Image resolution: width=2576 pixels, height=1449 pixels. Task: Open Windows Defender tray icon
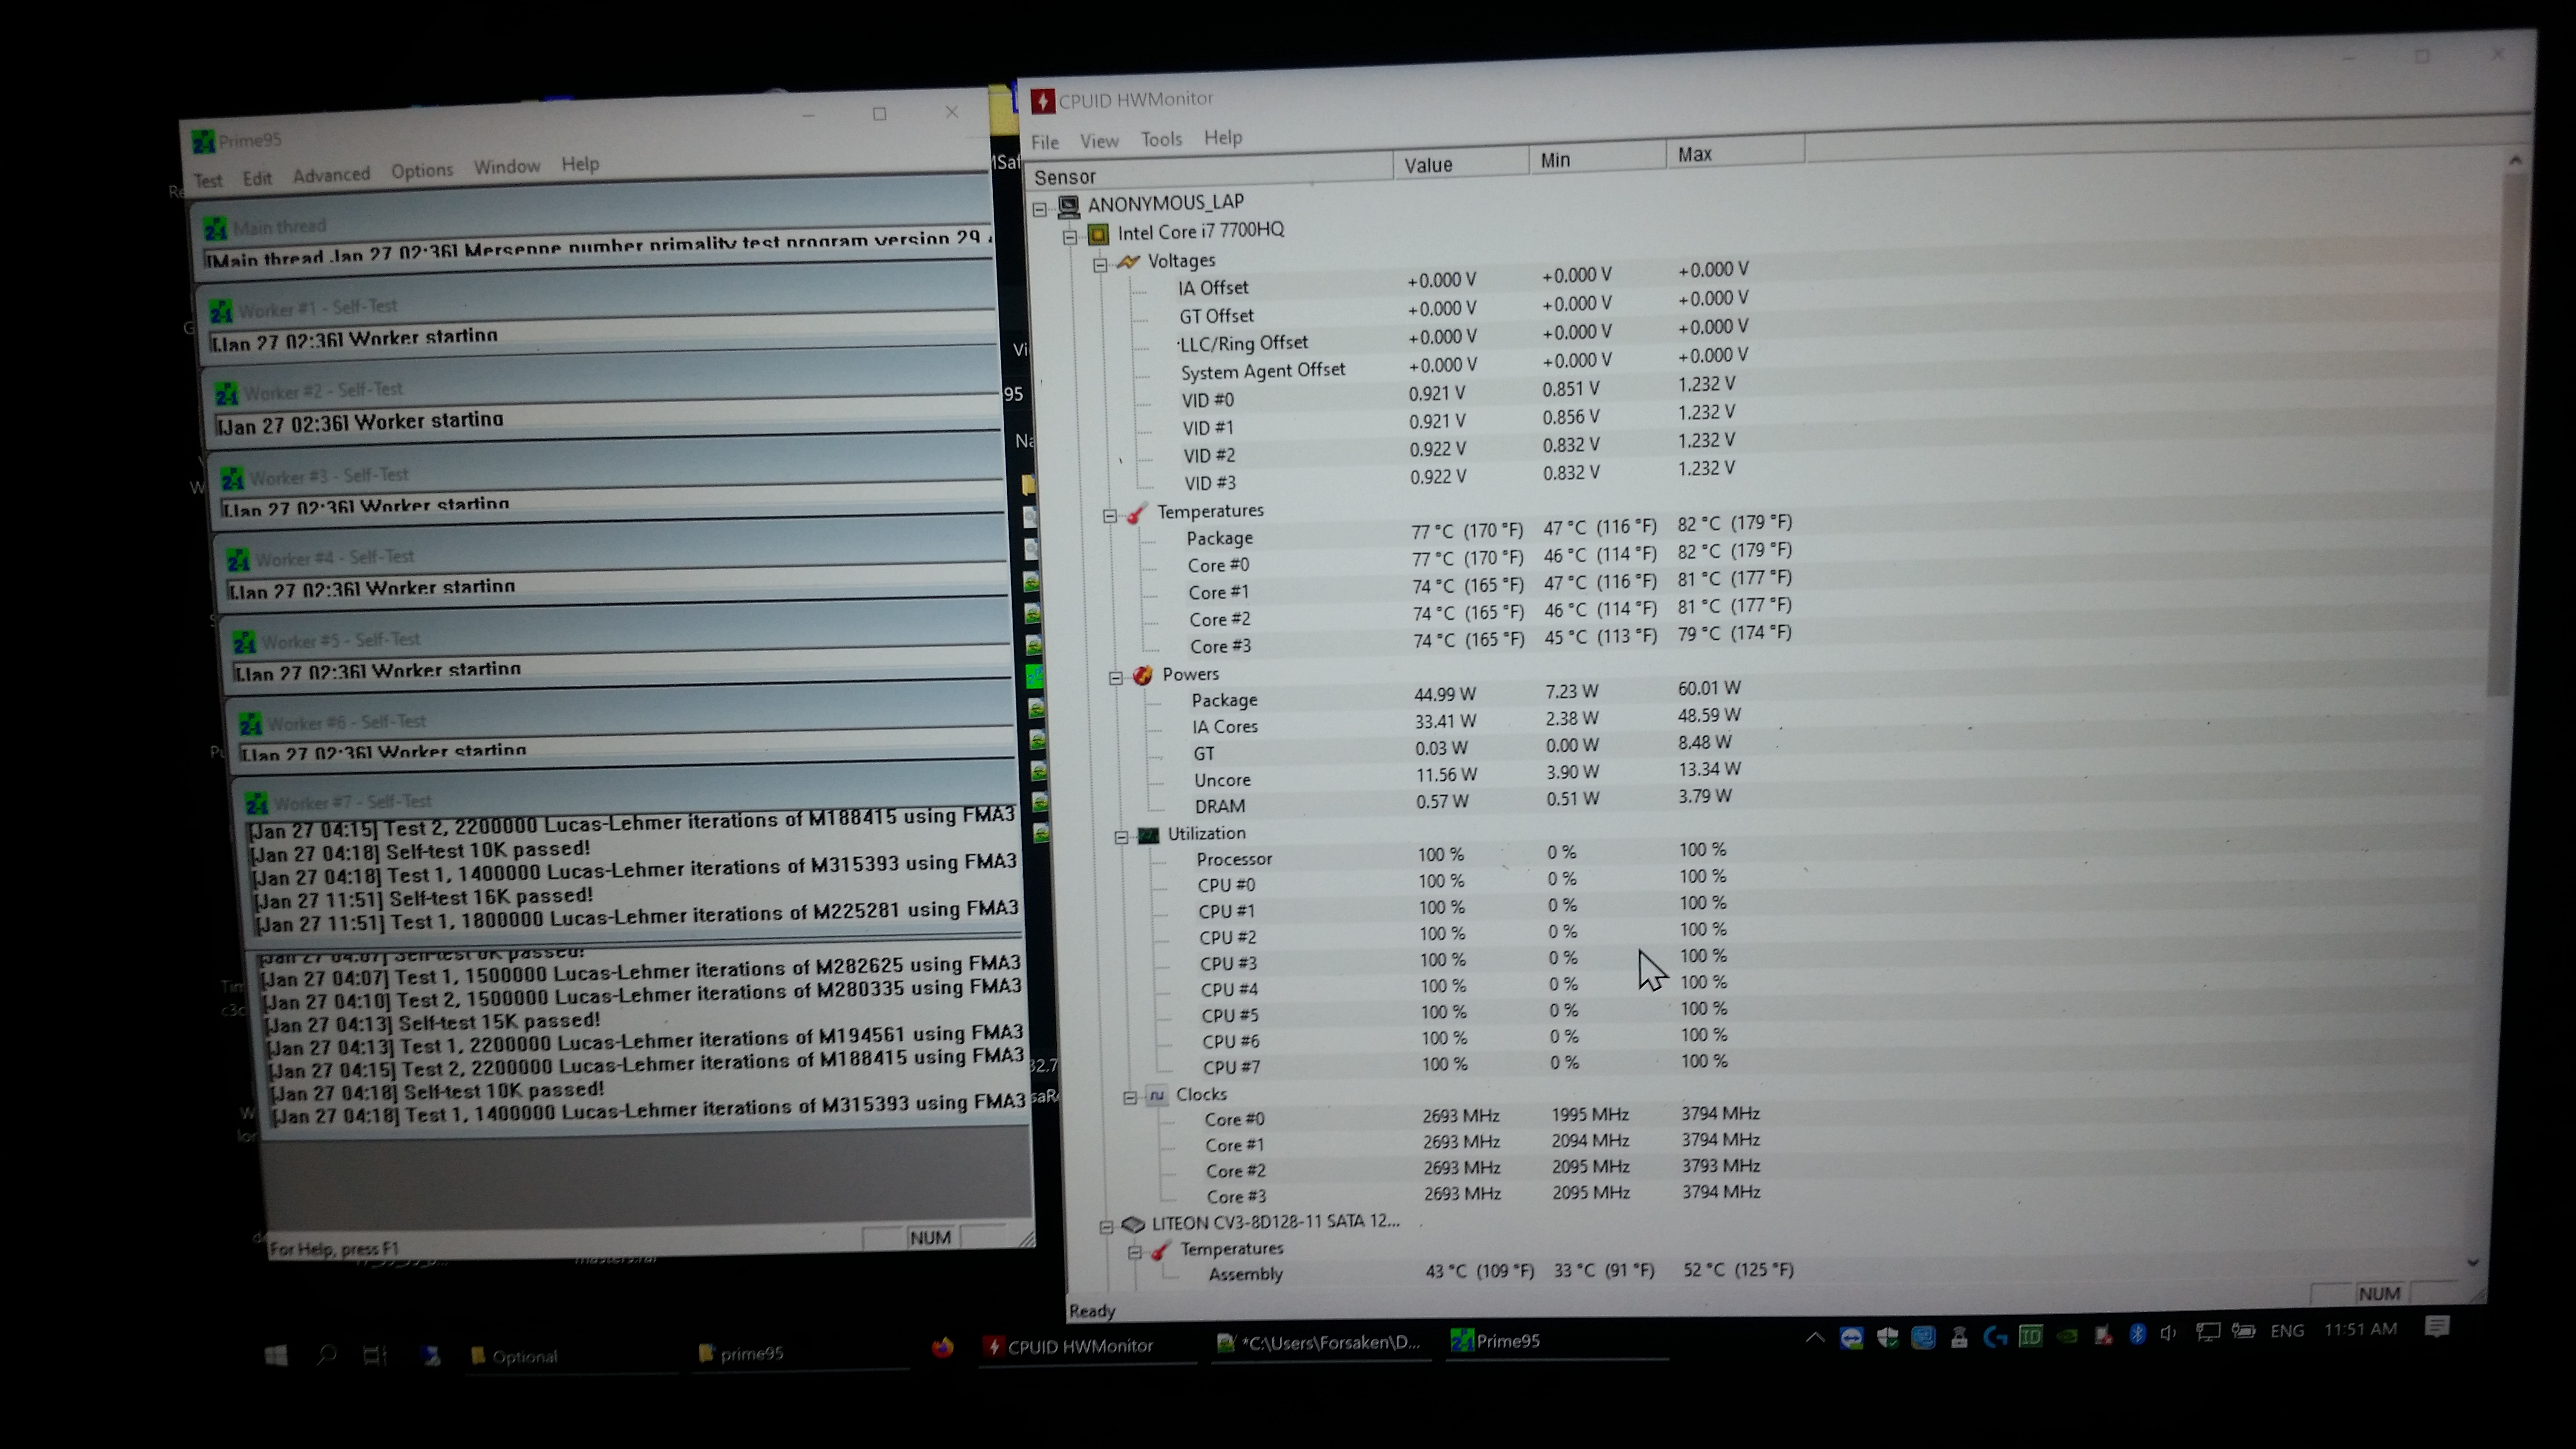[1887, 1337]
